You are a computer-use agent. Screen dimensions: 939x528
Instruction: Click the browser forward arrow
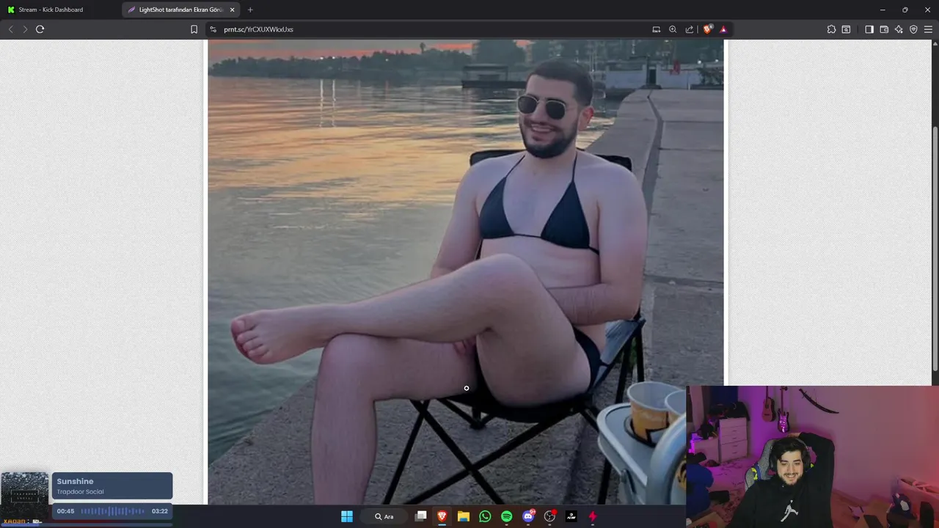click(x=25, y=29)
